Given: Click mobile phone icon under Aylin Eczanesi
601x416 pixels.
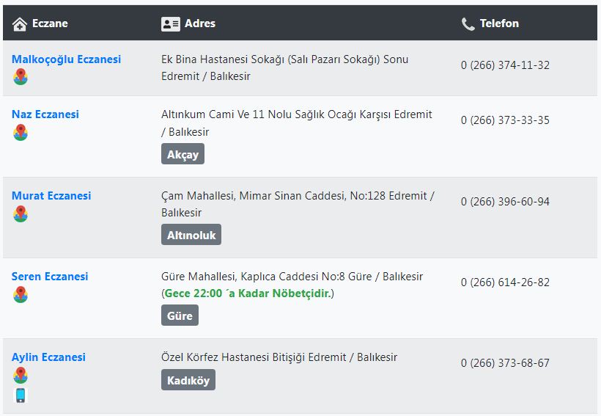Looking at the screenshot, I should click(21, 395).
